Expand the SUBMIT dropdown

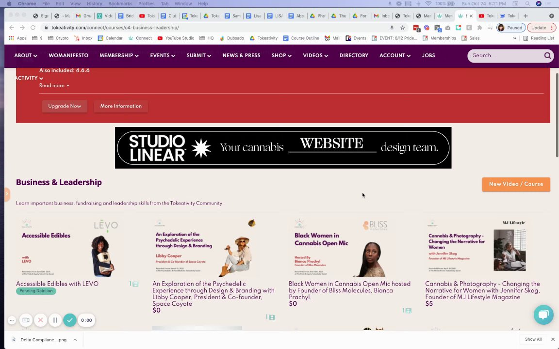click(x=199, y=56)
